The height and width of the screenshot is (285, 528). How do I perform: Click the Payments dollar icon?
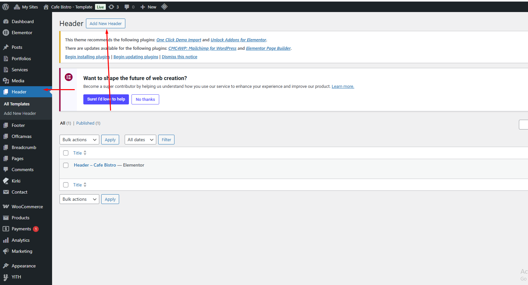point(6,229)
